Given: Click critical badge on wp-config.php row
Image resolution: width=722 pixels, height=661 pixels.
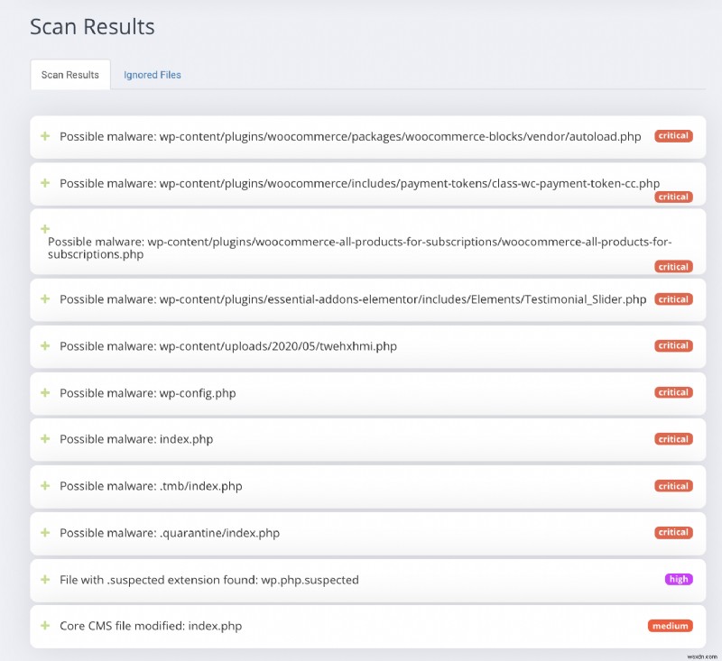Looking at the screenshot, I should coord(673,392).
